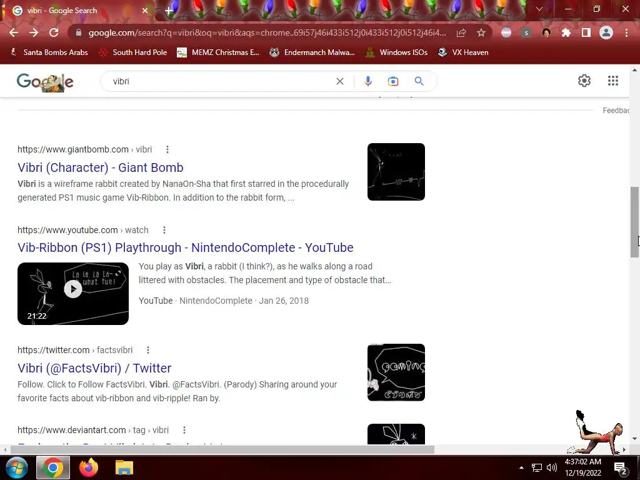This screenshot has height=480, width=640.
Task: Open Vibri (Character) - Giant Bomb result
Action: [x=101, y=167]
